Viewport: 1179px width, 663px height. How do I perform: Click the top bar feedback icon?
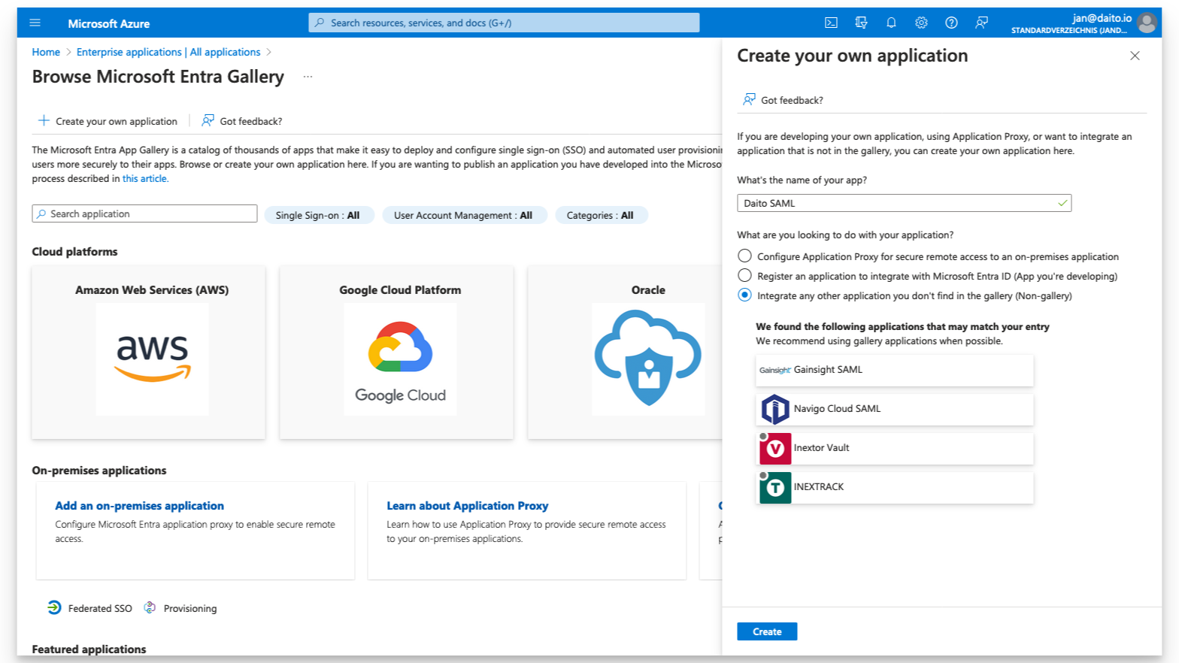coord(981,23)
